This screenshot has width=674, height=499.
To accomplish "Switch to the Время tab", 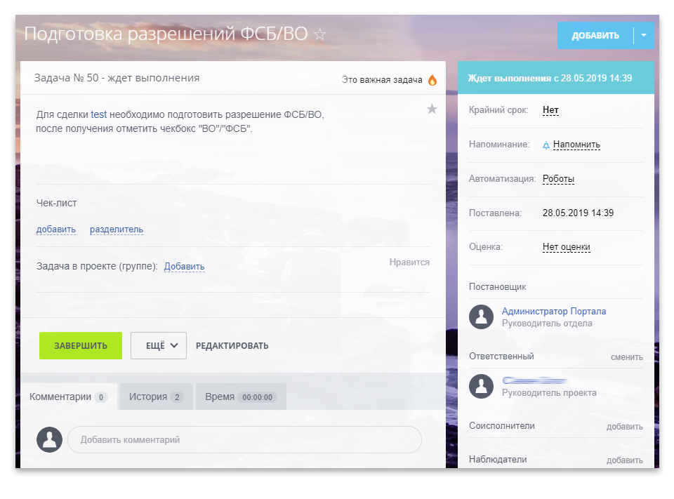I will [240, 397].
